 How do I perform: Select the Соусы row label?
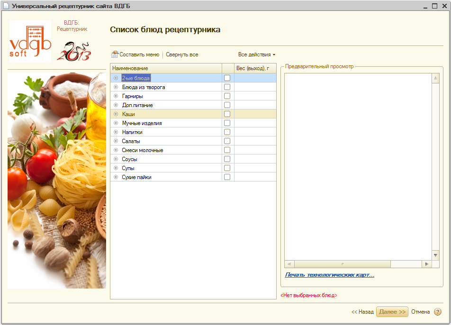tap(129, 159)
